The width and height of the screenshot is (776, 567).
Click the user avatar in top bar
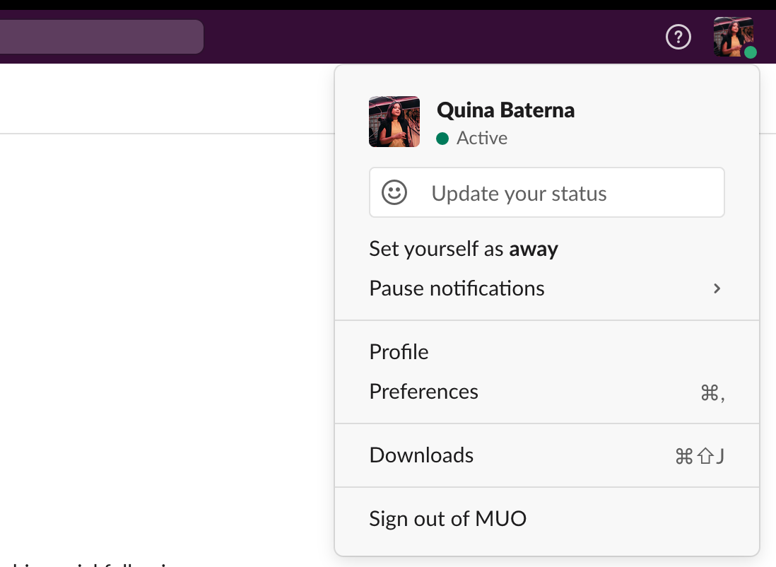(x=733, y=36)
